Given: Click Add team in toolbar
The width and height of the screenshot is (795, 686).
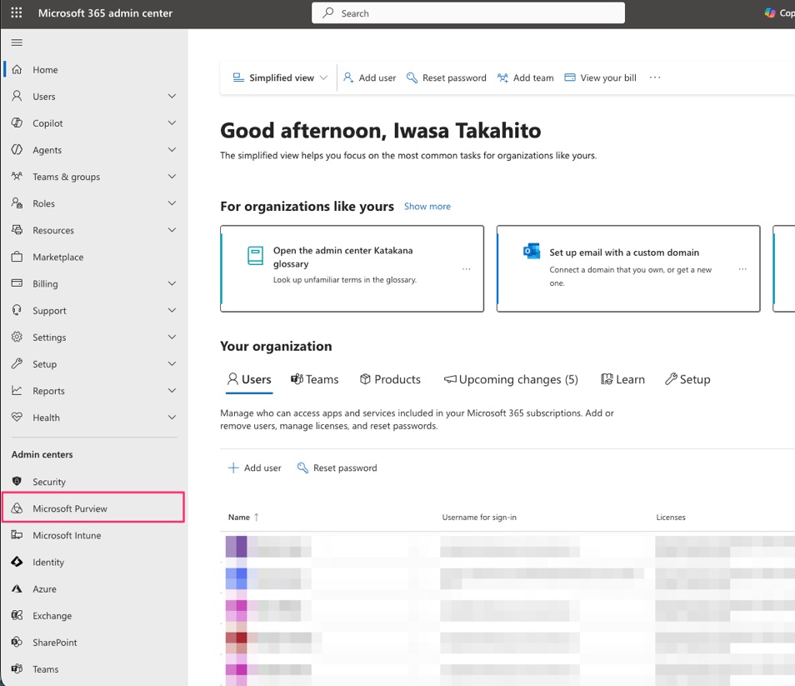Looking at the screenshot, I should point(525,78).
